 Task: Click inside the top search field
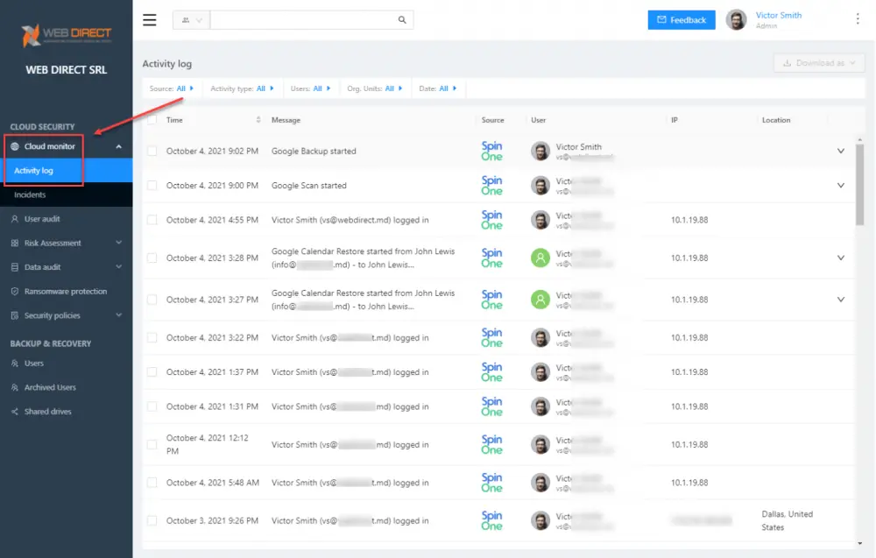pyautogui.click(x=307, y=18)
